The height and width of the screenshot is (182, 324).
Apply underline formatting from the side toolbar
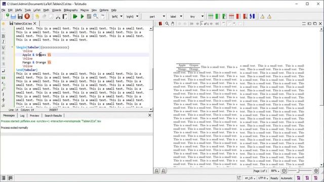(4, 48)
